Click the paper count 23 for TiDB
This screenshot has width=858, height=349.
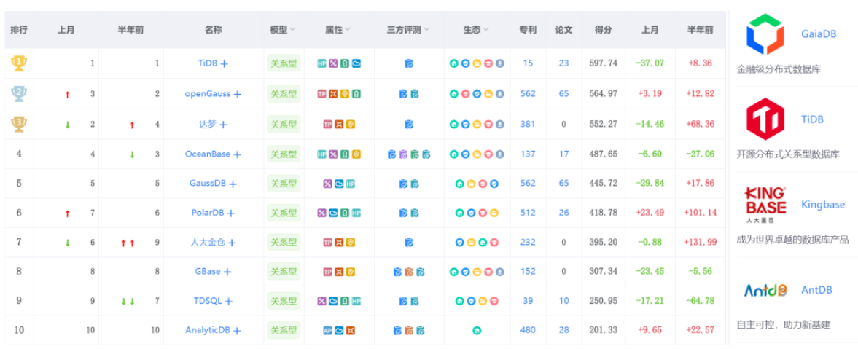[563, 63]
